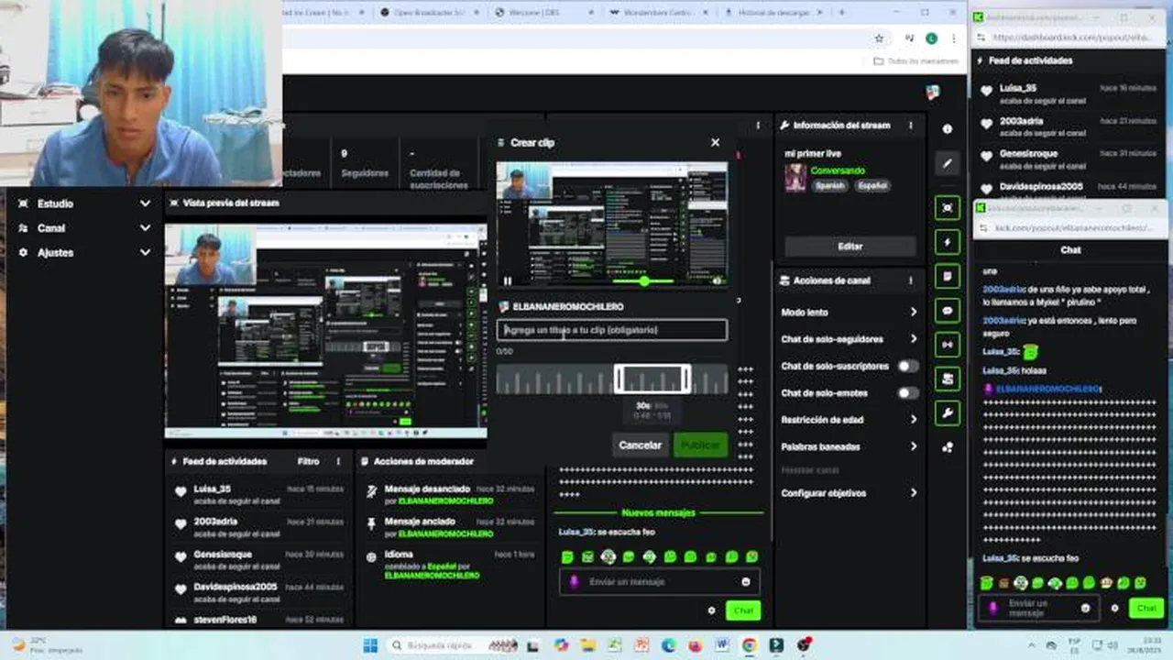Open Chrome three-dot menu
This screenshot has width=1173, height=660.
(x=954, y=38)
